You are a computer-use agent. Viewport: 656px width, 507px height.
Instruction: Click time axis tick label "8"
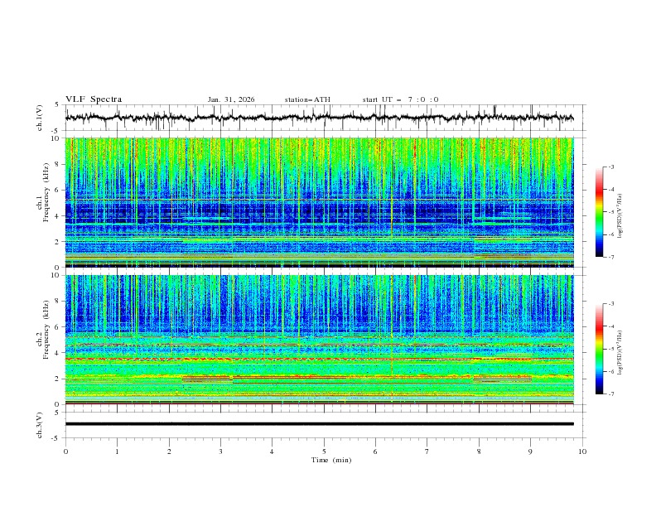[x=479, y=451]
